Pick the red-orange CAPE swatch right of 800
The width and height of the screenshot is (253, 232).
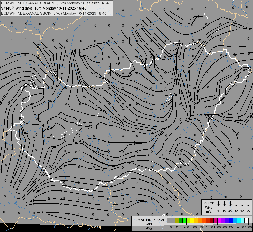tap(204, 220)
